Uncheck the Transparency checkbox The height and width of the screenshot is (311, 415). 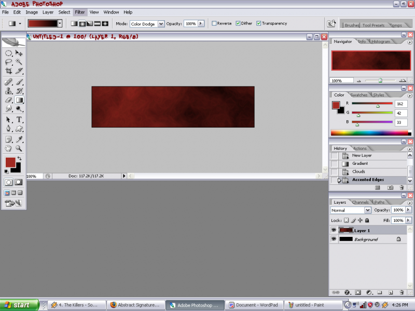[258, 23]
